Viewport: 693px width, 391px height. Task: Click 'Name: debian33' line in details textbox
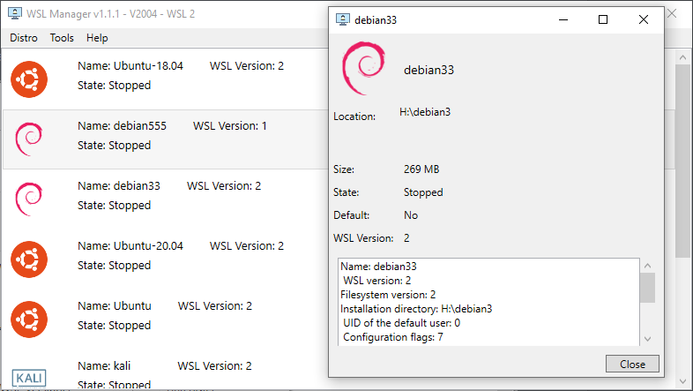point(378,267)
